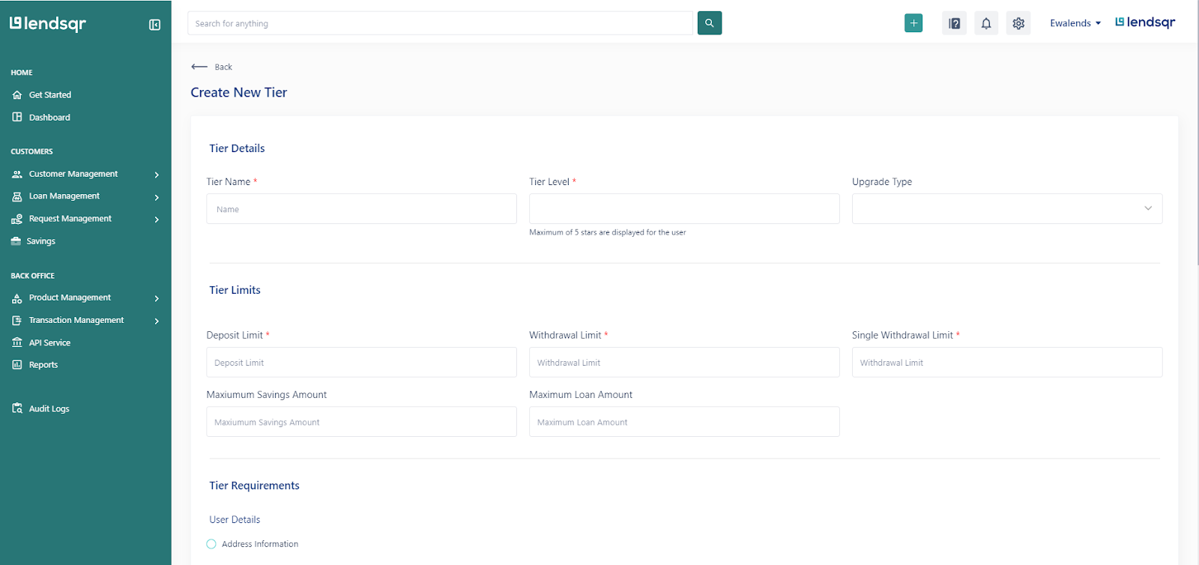Expand Loan Management chevron
Image resolution: width=1199 pixels, height=565 pixels.
(x=157, y=197)
